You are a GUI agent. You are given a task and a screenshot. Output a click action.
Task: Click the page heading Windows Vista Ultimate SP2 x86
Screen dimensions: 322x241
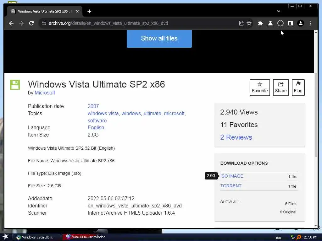point(96,84)
